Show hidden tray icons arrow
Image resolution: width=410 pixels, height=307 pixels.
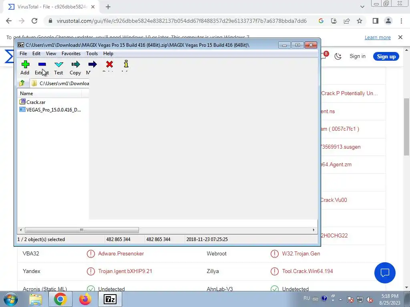(x=340, y=299)
